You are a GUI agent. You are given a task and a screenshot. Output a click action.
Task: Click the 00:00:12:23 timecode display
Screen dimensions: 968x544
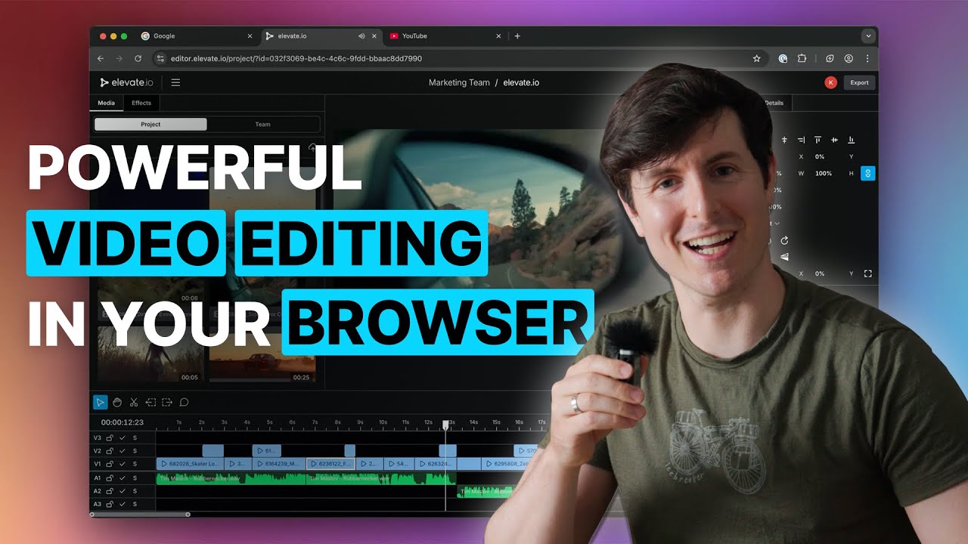[123, 422]
